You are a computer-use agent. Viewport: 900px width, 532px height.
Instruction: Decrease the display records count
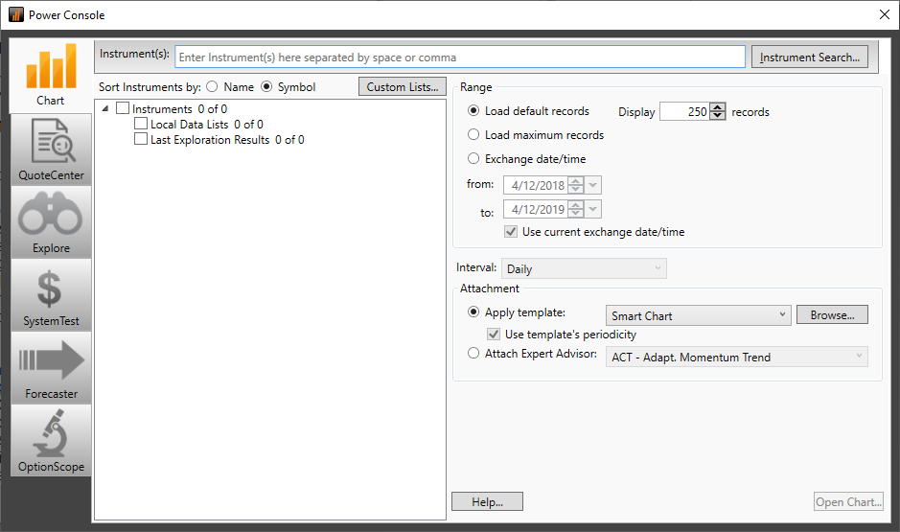[718, 115]
